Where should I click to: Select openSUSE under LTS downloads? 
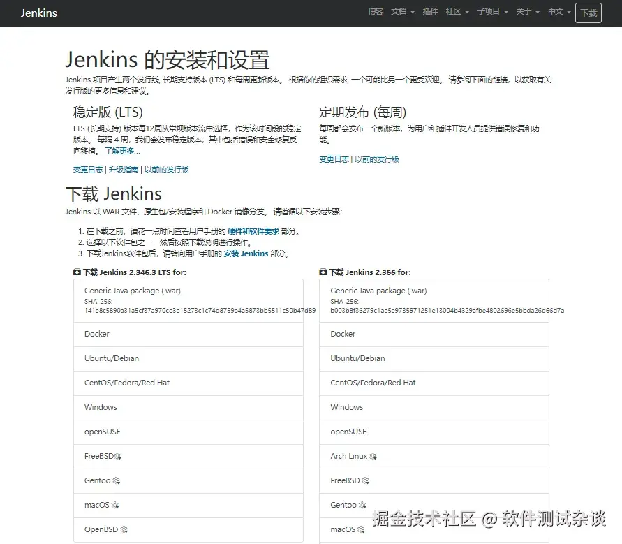pos(188,432)
